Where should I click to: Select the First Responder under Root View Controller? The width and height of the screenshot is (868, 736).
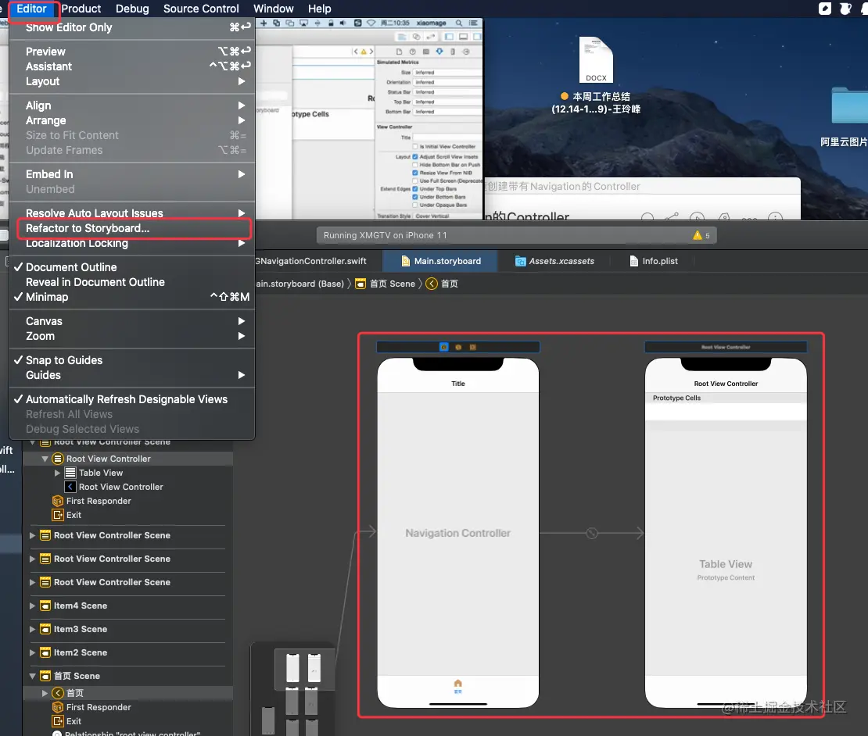99,501
